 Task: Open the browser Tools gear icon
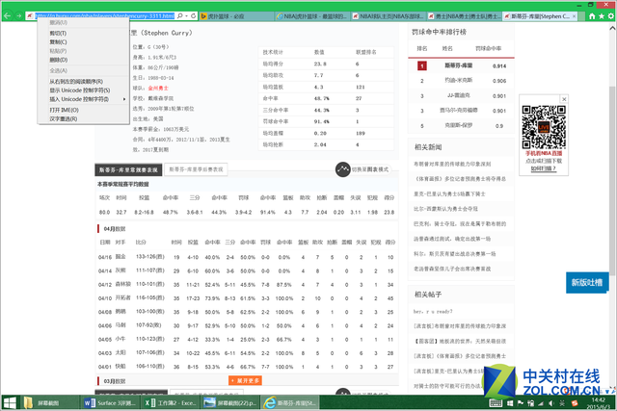tap(610, 16)
